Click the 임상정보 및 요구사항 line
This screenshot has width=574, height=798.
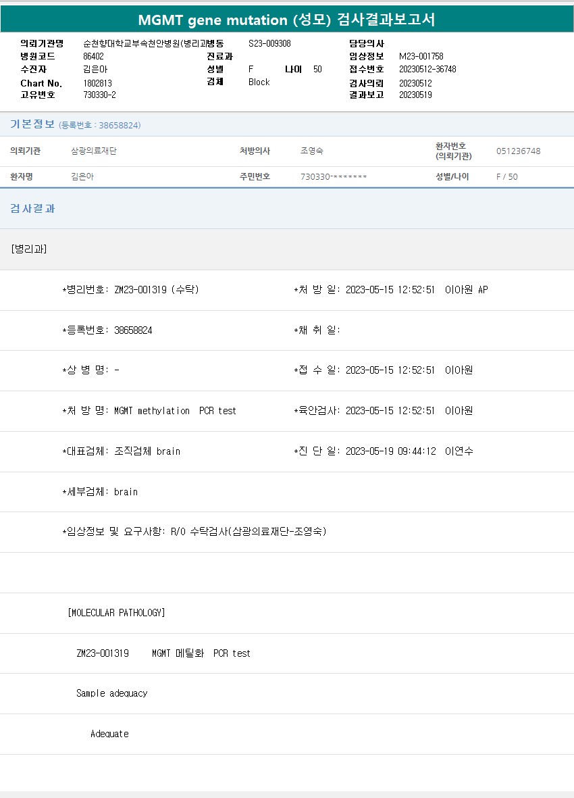pos(194,532)
